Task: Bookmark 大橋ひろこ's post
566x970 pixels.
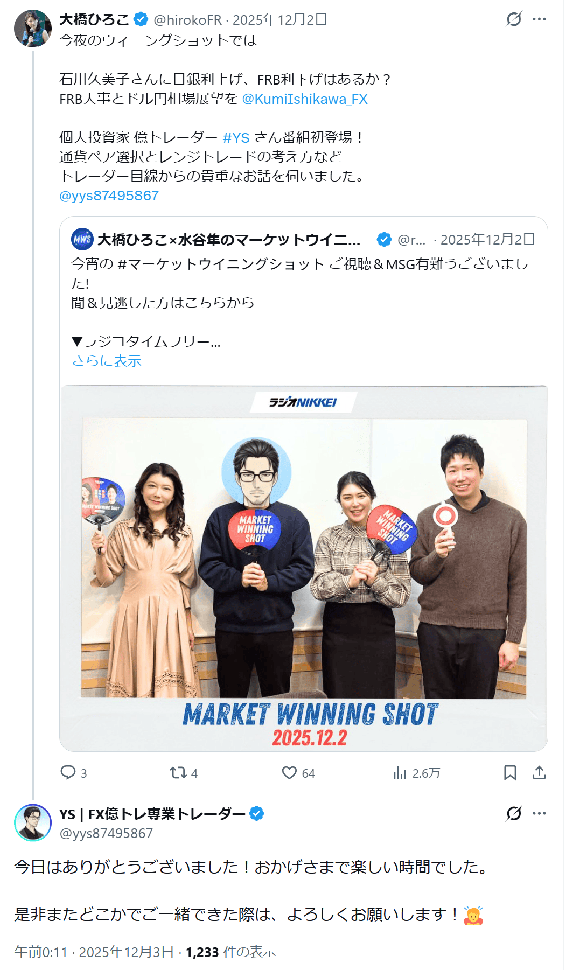Action: point(510,773)
